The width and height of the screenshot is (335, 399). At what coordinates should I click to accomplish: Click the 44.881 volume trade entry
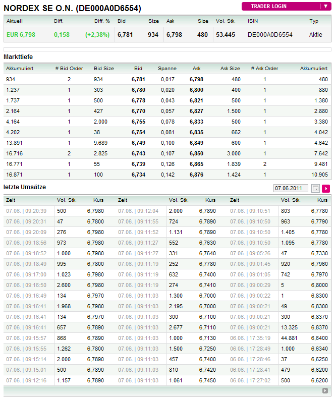291,338
